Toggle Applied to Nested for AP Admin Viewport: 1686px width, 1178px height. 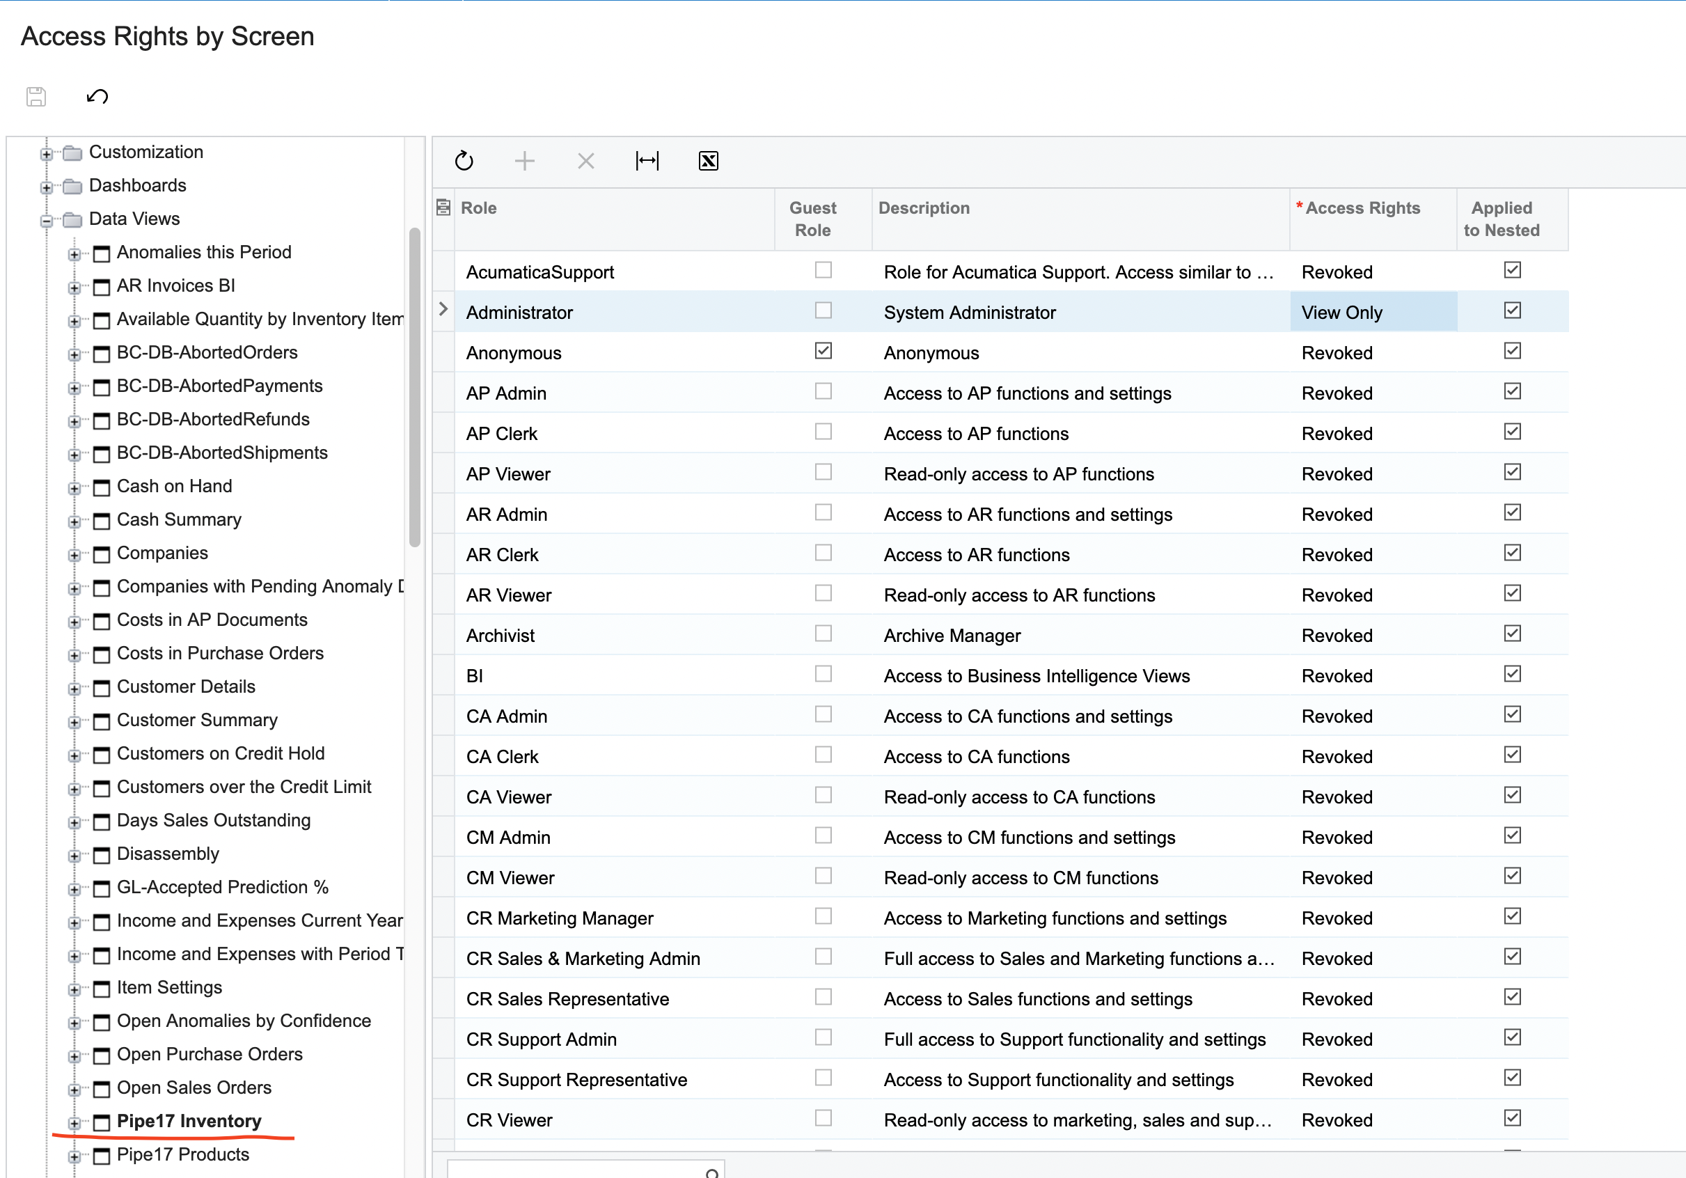(x=1512, y=391)
